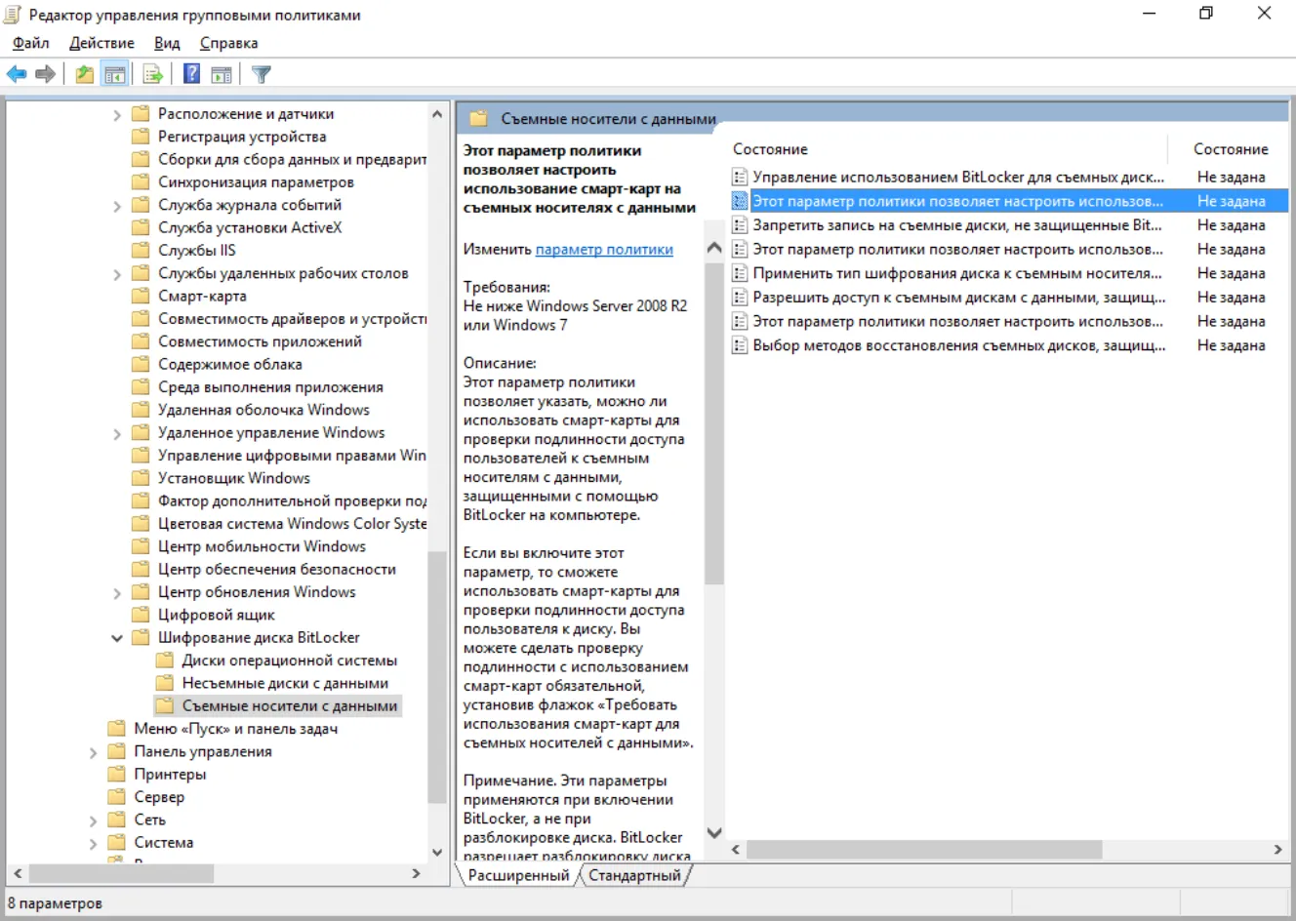This screenshot has height=921, width=1296.
Task: Select Диски операционной системы folder
Action: (289, 661)
